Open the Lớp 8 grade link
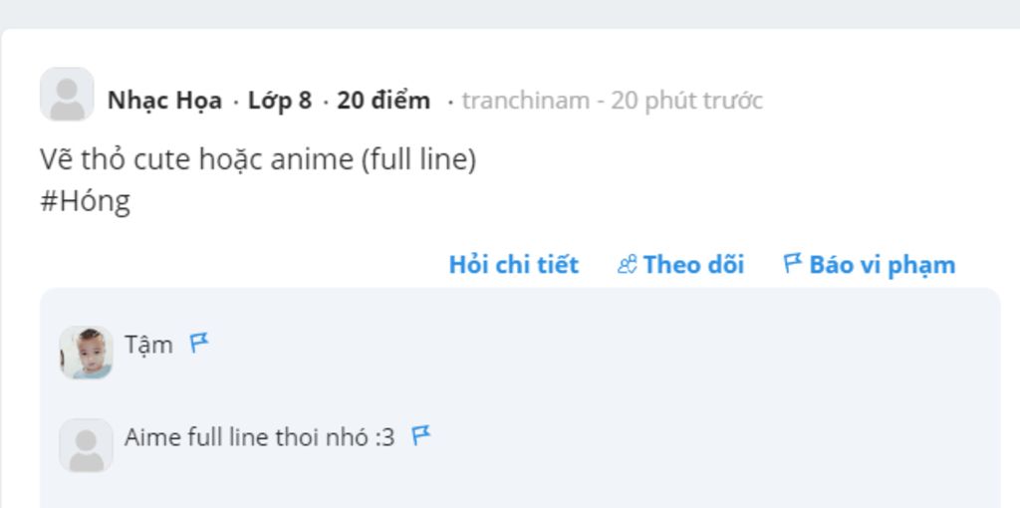Viewport: 1020px width, 508px height. (279, 101)
